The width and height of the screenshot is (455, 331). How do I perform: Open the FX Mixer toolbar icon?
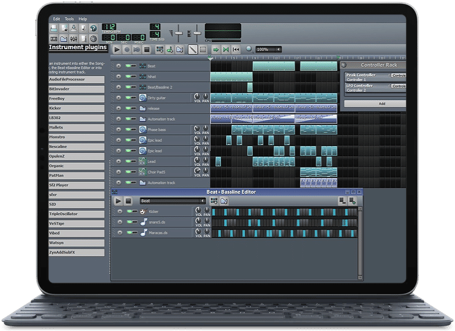click(73, 39)
